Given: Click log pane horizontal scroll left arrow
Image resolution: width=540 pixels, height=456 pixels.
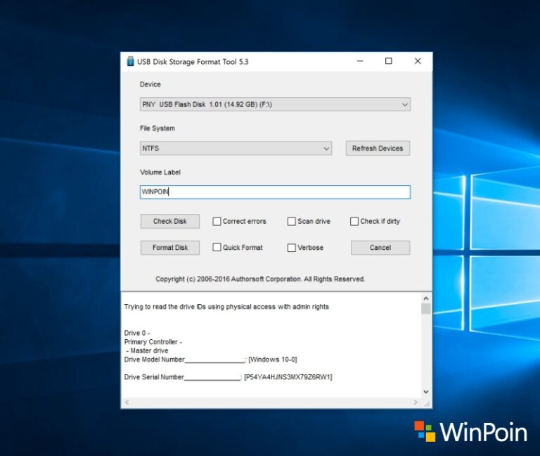Looking at the screenshot, I should pyautogui.click(x=127, y=403).
